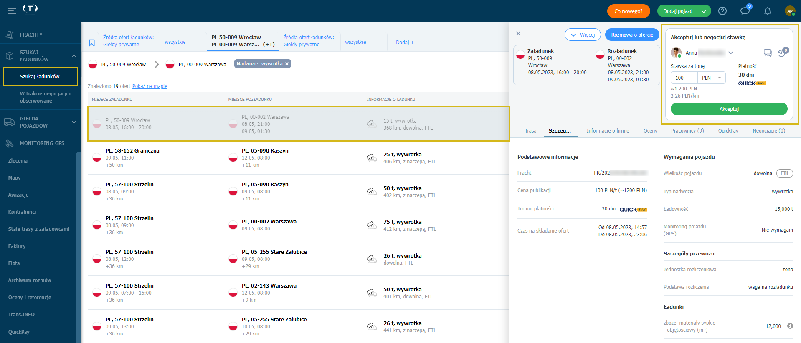
Task: Expand Giełda pojazdów sidebar section
Action: pyautogui.click(x=74, y=122)
